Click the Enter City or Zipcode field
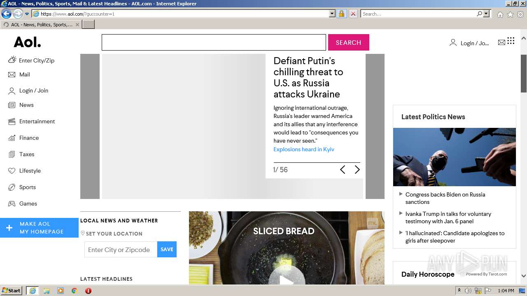527x296 pixels. [121, 250]
